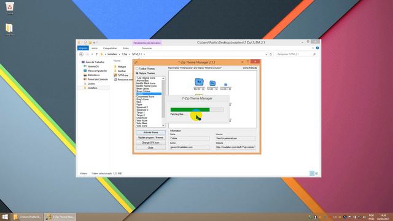Select '7-Zip Original Icons' theme
The image size is (393, 221).
tap(146, 78)
